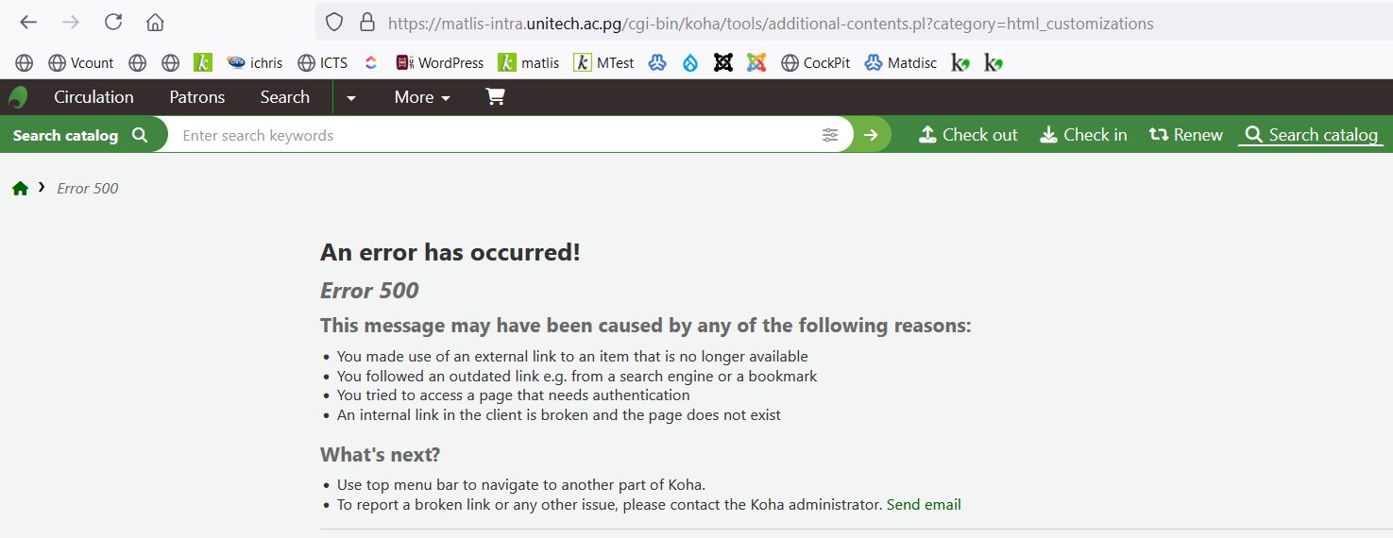1393x538 pixels.
Task: Click the home breadcrumb icon
Action: [x=20, y=189]
